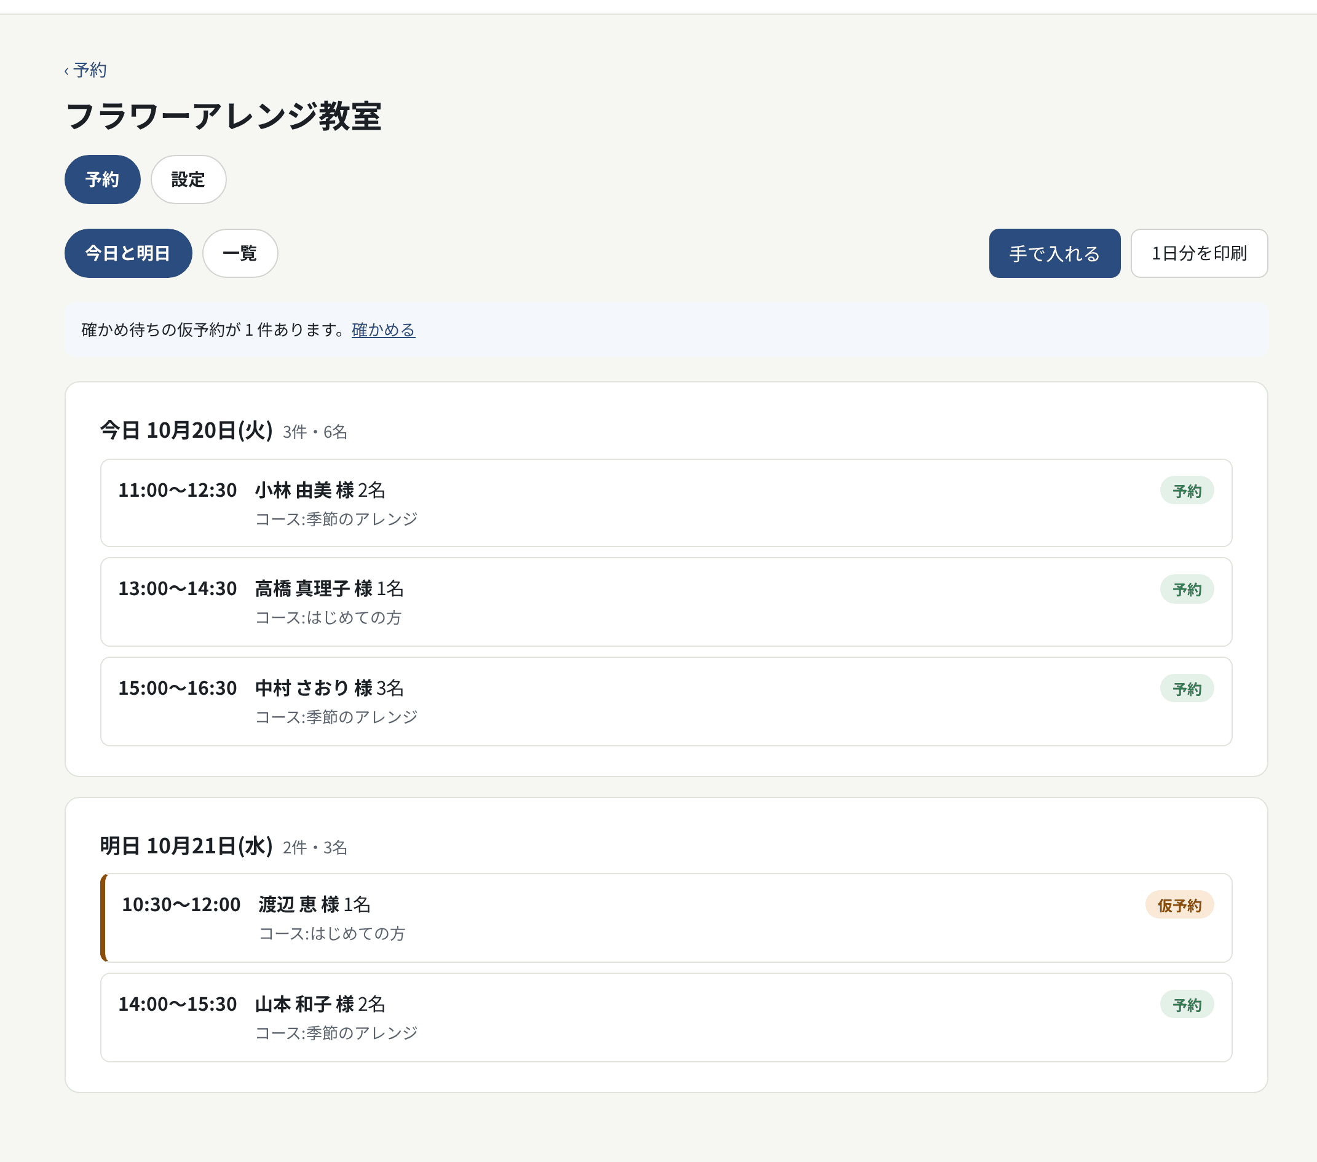Screen dimensions: 1317x1162
Task: Open the 山本 和子 reservation row
Action: click(666, 1017)
